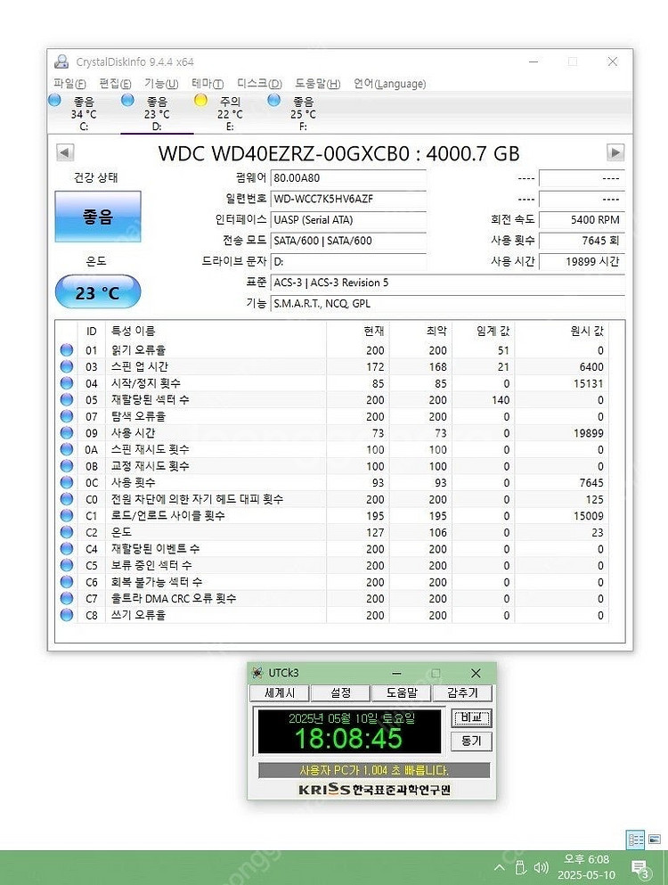Select raw value 15009 in row C1
Screen dimensions: 668x885
[589, 516]
